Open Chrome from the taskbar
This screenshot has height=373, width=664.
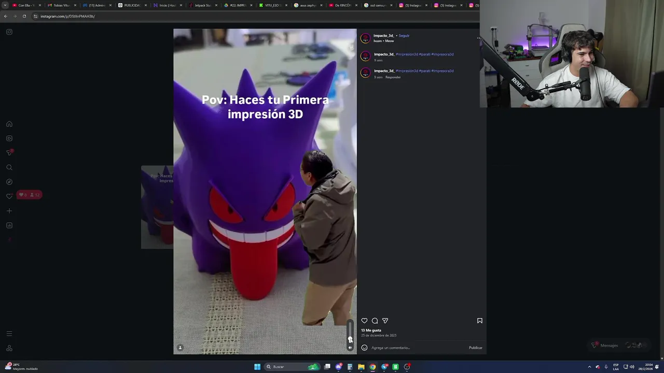[372, 367]
